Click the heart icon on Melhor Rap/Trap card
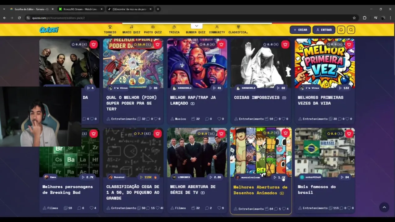The height and width of the screenshot is (222, 395). [x=219, y=119]
